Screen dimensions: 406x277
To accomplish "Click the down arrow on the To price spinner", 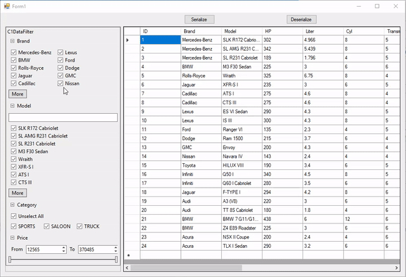I will [x=116, y=252].
